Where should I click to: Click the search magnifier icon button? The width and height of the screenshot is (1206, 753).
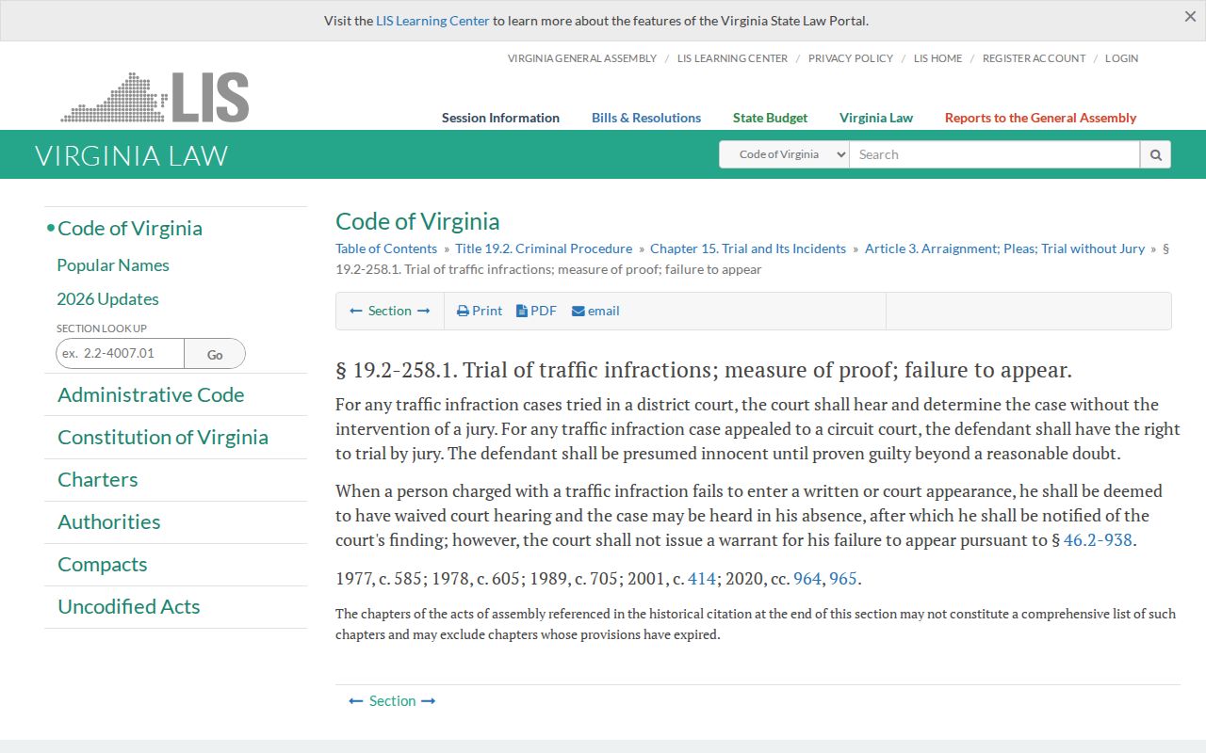1155,154
